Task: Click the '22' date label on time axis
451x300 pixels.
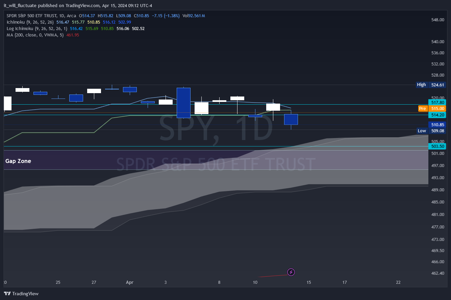Action: (398, 282)
